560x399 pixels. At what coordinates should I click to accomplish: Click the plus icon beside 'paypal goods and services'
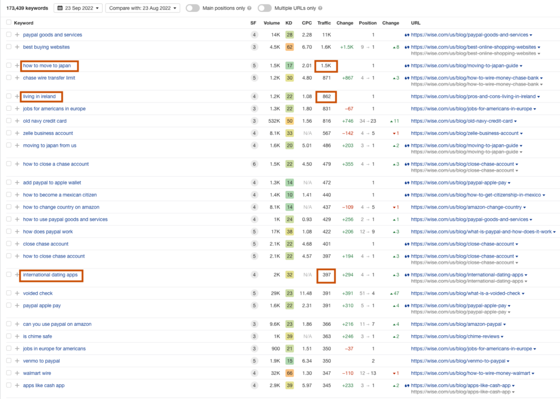(17, 35)
